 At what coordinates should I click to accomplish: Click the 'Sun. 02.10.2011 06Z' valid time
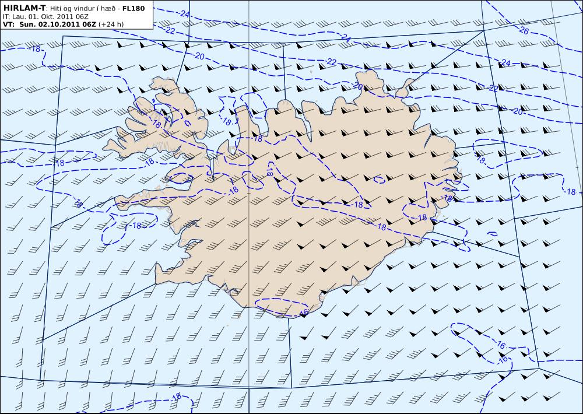58,24
